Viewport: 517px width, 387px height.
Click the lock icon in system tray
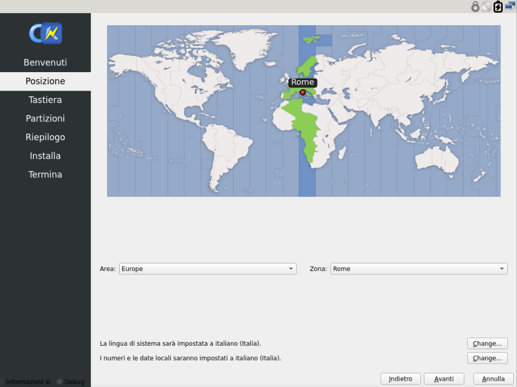click(x=475, y=7)
